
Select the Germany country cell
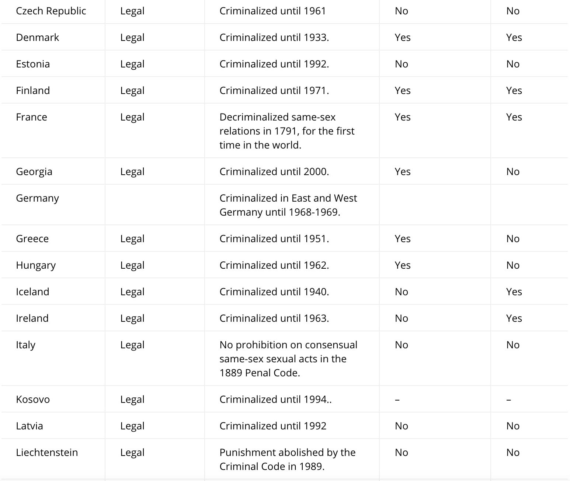(x=37, y=198)
